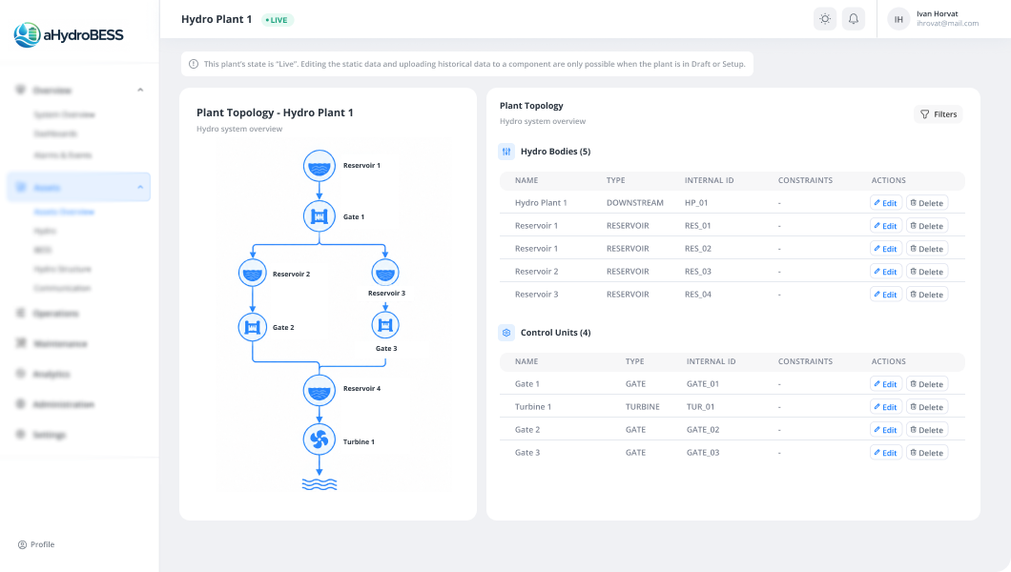1011x572 pixels.
Task: Click the info icon in the Live state notice
Action: click(x=194, y=64)
